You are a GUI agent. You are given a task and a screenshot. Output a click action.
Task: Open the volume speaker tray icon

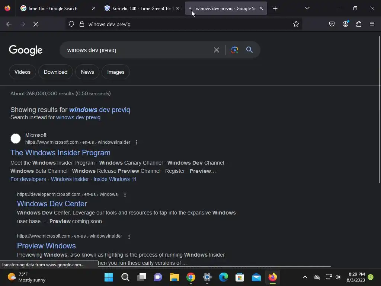click(337, 277)
